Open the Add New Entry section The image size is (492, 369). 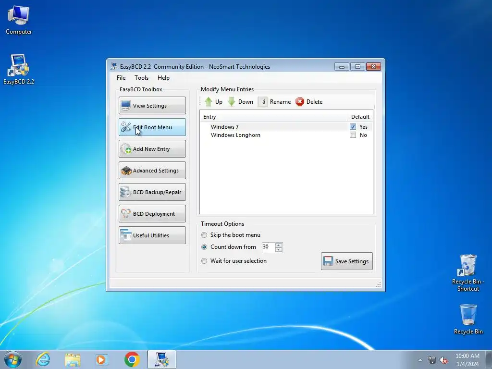[152, 149]
